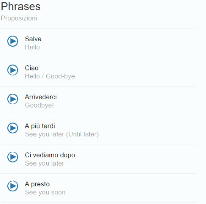This screenshot has width=206, height=204.
Task: Select the Goodbye! translation text
Action: point(39,105)
